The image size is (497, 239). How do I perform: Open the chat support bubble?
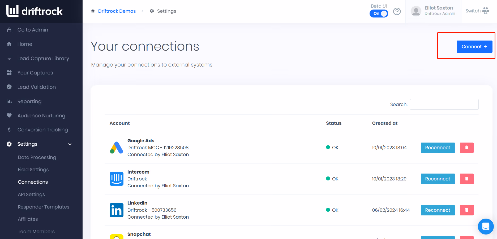[486, 227]
